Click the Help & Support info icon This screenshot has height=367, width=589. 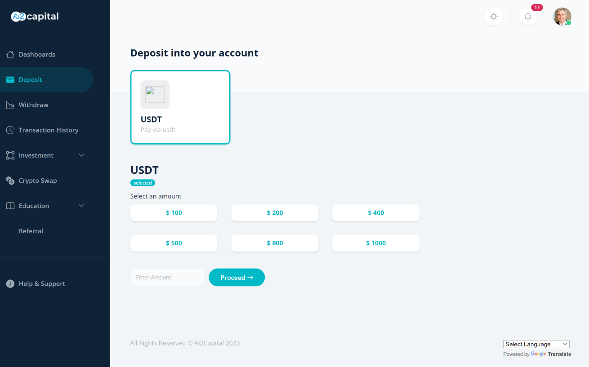pyautogui.click(x=10, y=284)
